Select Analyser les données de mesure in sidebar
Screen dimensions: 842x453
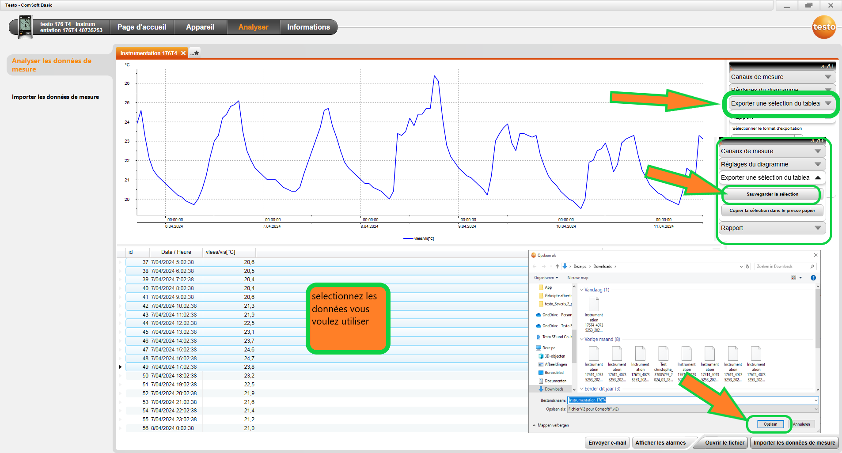(x=52, y=65)
